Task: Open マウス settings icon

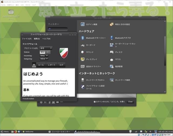Action: pos(112,60)
